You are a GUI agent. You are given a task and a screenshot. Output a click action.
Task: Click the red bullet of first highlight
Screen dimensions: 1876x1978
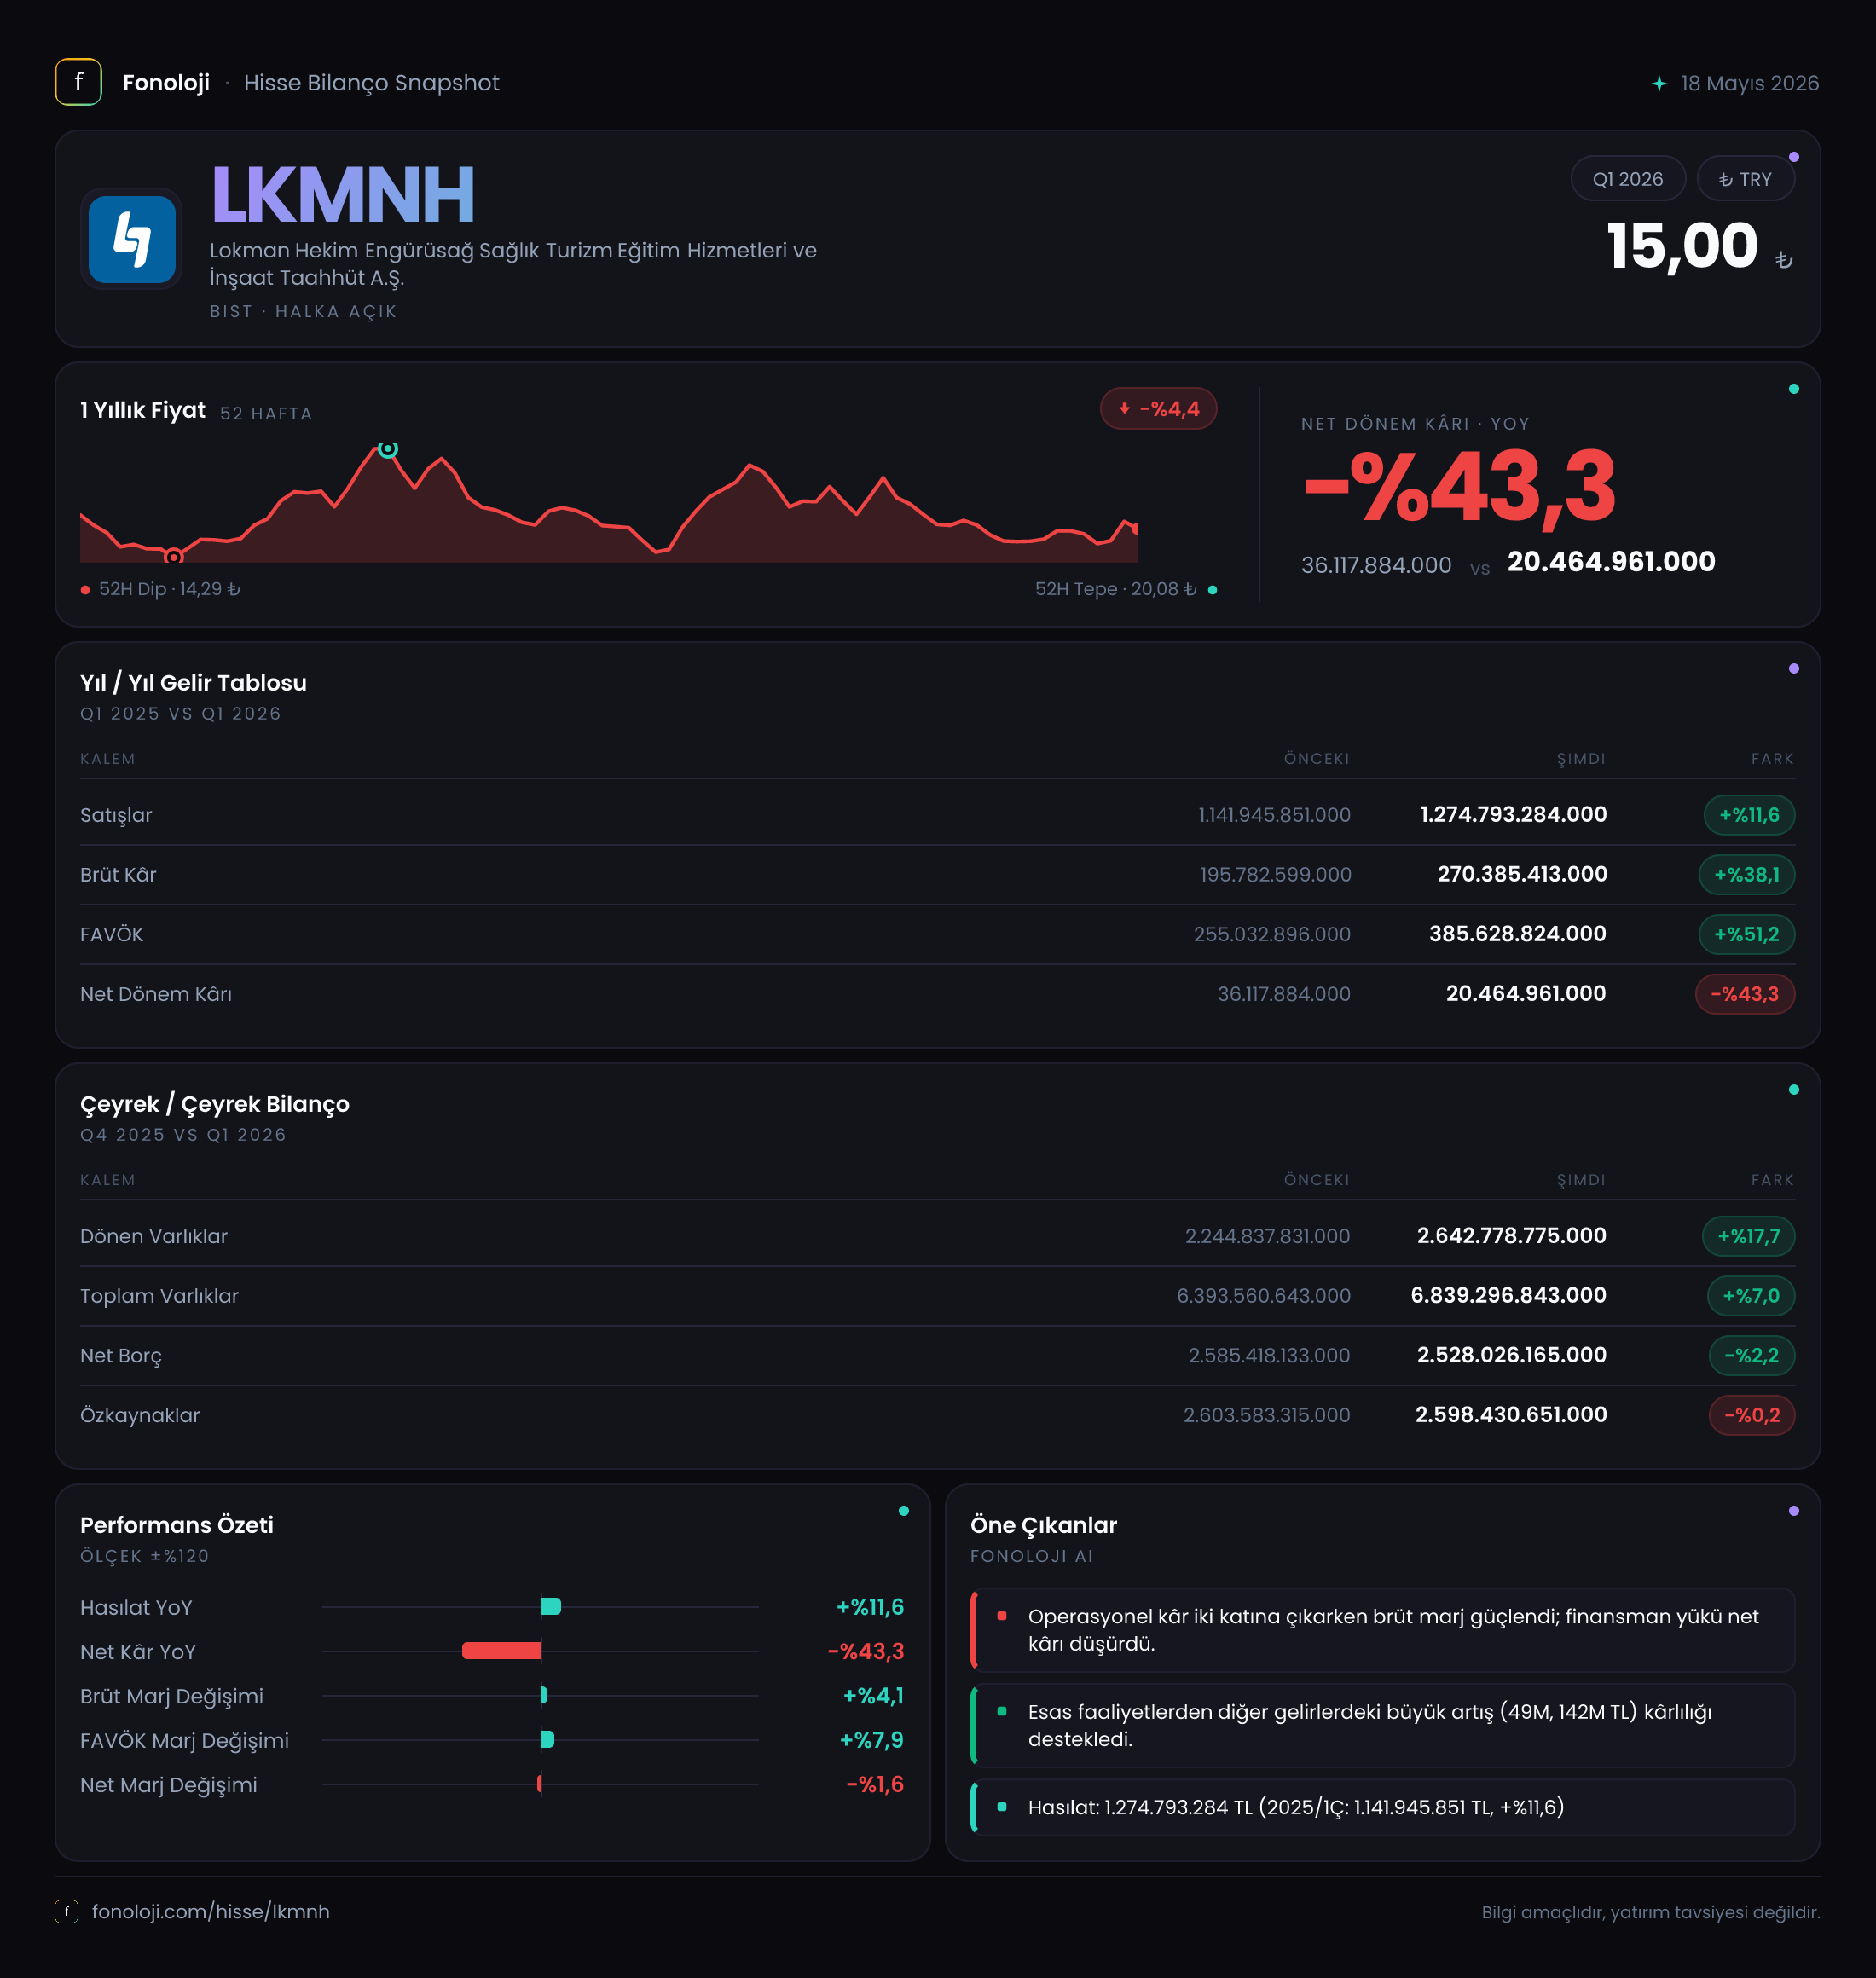click(1001, 1615)
